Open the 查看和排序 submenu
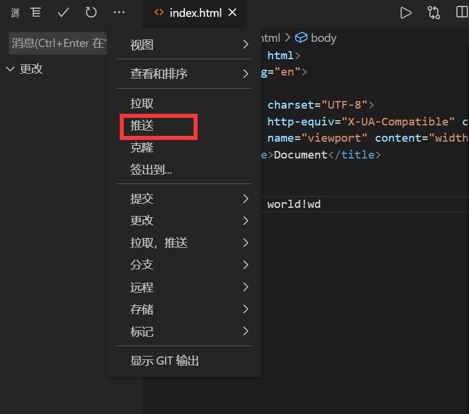 coord(184,74)
